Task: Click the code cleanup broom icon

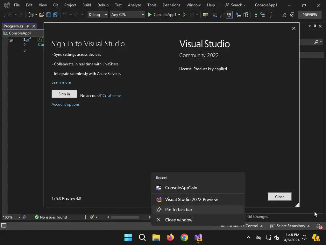Action: point(92,217)
